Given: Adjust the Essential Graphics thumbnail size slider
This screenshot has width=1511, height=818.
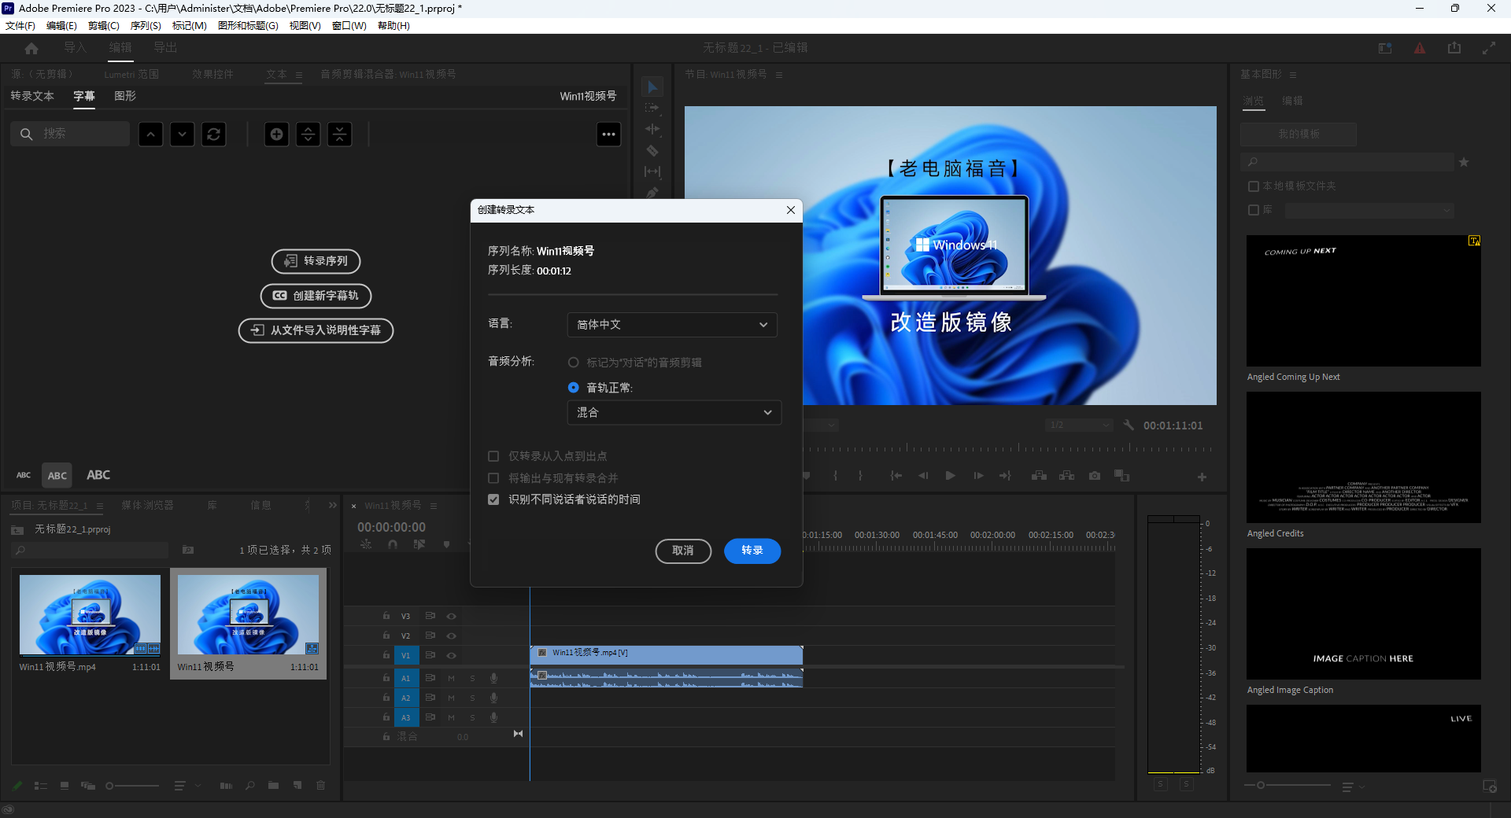Looking at the screenshot, I should (x=1287, y=786).
